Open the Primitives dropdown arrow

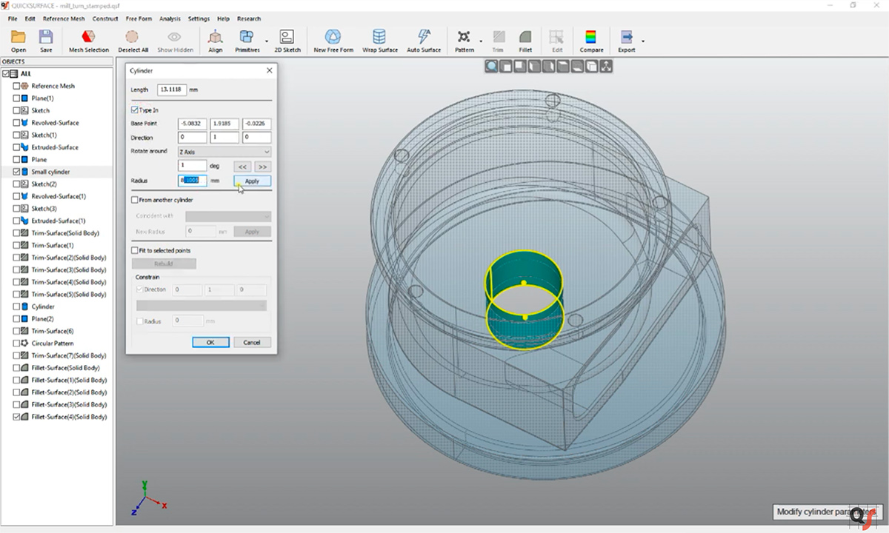[266, 41]
